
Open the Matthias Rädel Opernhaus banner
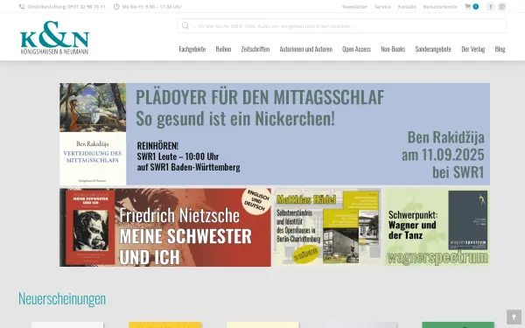[x=328, y=227]
